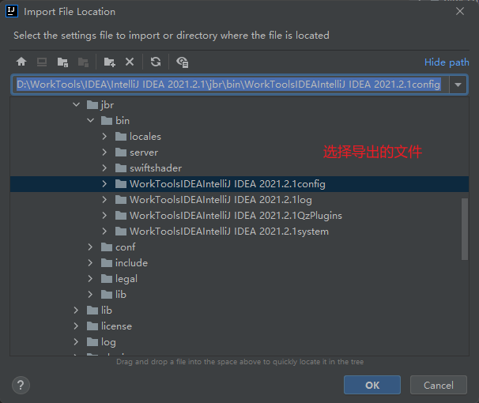Screen dimensions: 479x403
Task: Collapse the bin folder
Action: point(90,121)
